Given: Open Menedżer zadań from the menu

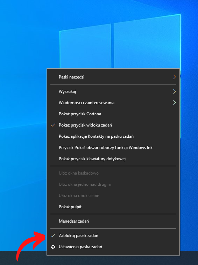Looking at the screenshot, I should 113,221.
